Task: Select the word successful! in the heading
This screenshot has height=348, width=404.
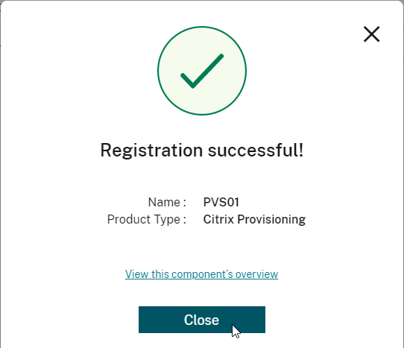Action: pos(256,151)
